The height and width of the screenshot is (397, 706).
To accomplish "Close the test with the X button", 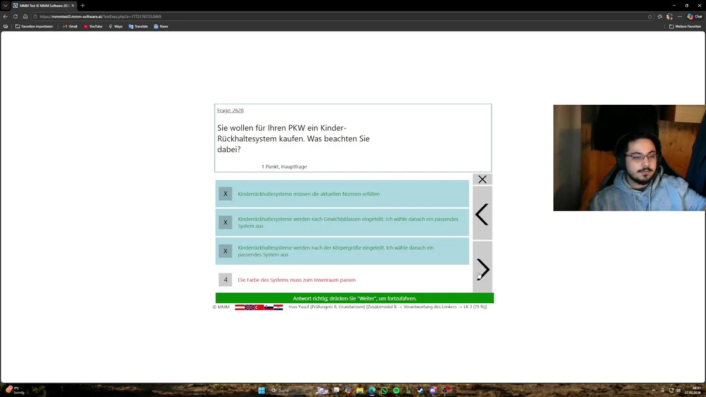I will click(482, 179).
